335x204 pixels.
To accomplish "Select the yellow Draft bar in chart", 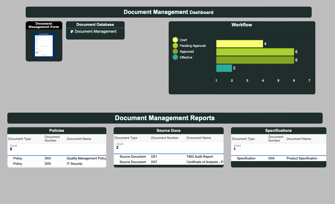I will pyautogui.click(x=239, y=44).
